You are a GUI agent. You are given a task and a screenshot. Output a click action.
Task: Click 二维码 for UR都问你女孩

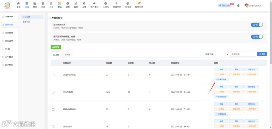[x=221, y=74]
